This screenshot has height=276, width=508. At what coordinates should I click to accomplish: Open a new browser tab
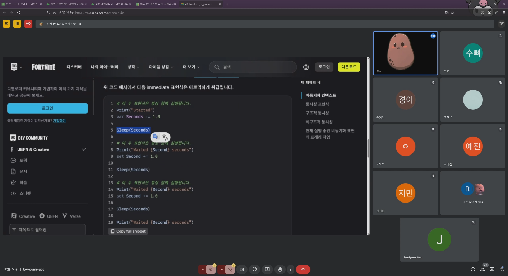[227, 4]
